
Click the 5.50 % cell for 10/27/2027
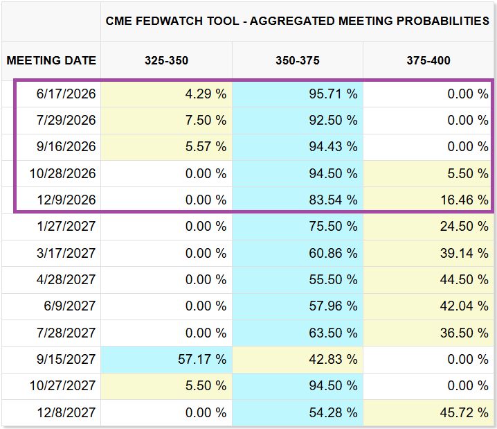coord(166,386)
